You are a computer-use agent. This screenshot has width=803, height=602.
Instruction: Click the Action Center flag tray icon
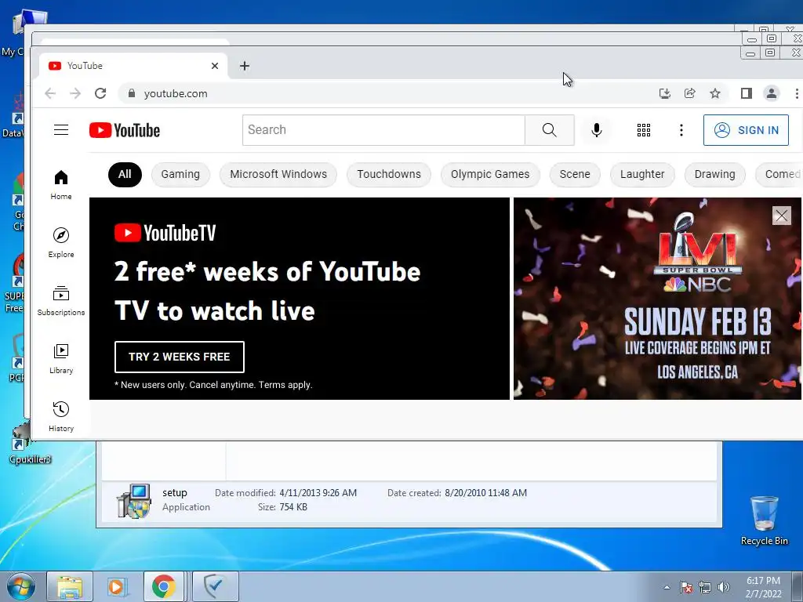686,587
